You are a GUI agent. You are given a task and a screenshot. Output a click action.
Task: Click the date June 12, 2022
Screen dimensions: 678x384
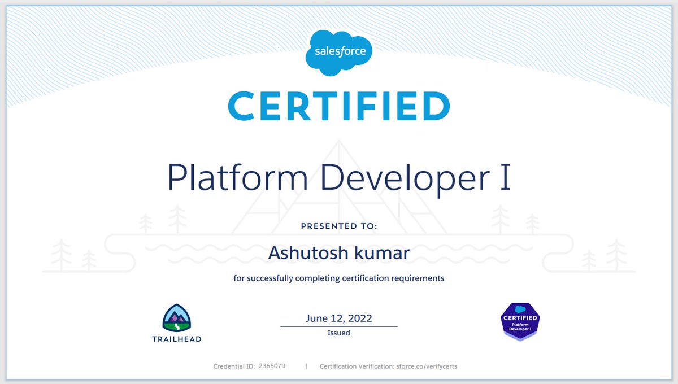(339, 318)
